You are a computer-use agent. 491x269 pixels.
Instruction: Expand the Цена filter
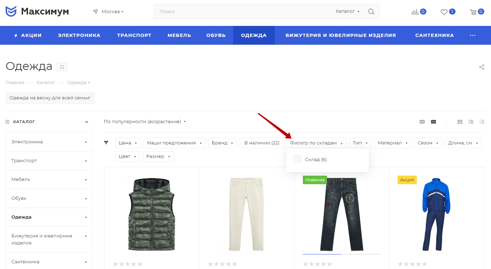coord(128,143)
